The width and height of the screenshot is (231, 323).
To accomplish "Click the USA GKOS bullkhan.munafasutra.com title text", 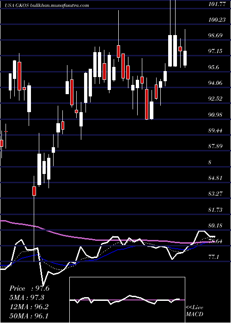I will coord(47,6).
